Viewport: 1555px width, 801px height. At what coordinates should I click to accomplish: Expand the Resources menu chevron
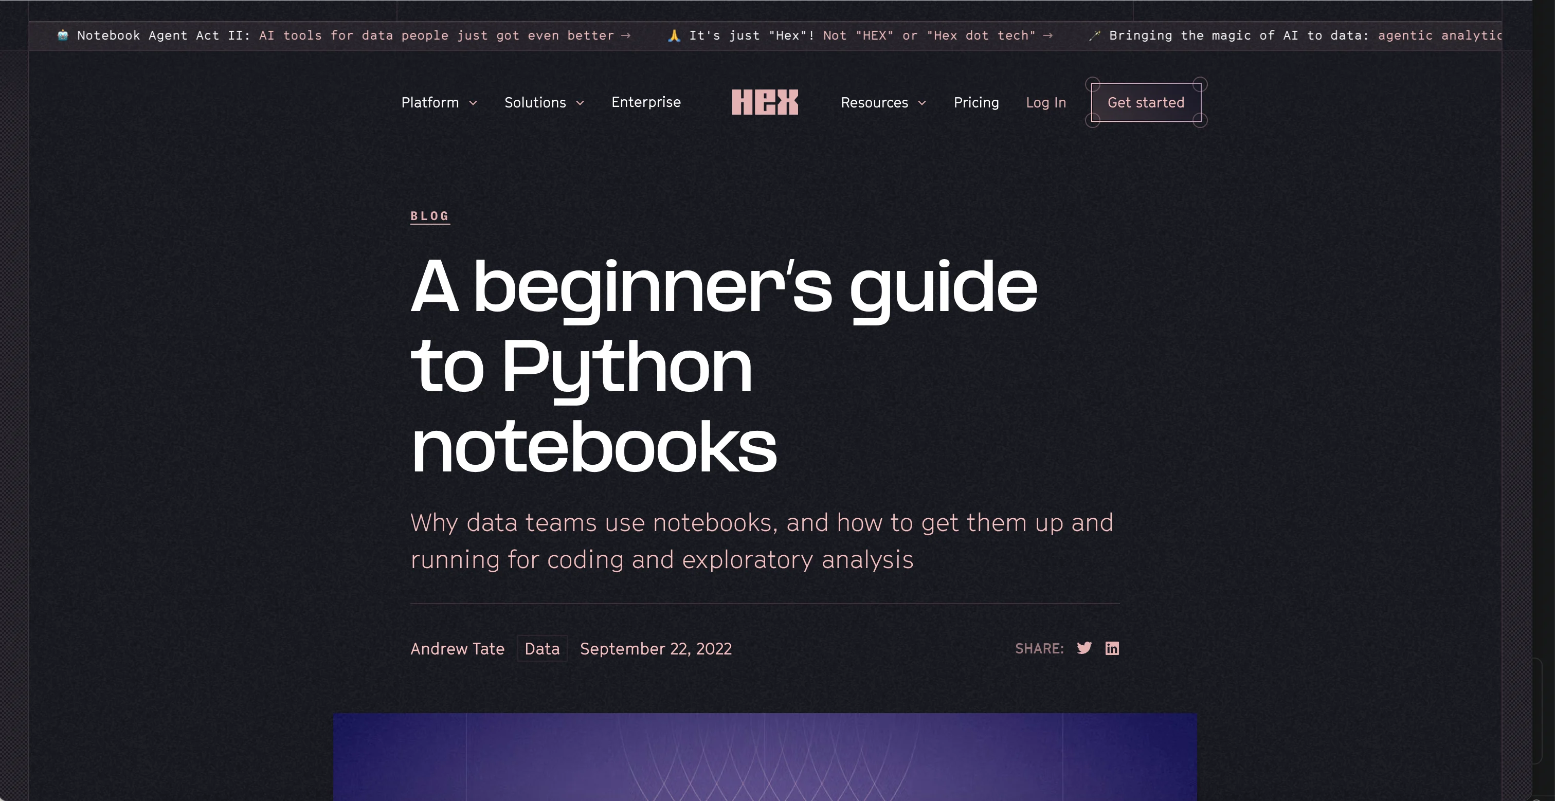[x=922, y=103]
